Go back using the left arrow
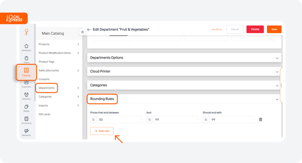The width and height of the screenshot is (302, 163). [89, 30]
